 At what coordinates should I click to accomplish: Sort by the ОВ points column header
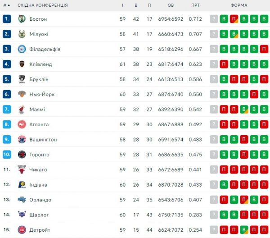171,5
